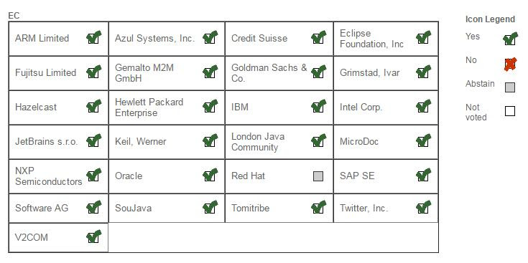Viewport: 528px width, 263px height.
Task: Click the Goldman Sachs & Co. cell text
Action: [269, 73]
